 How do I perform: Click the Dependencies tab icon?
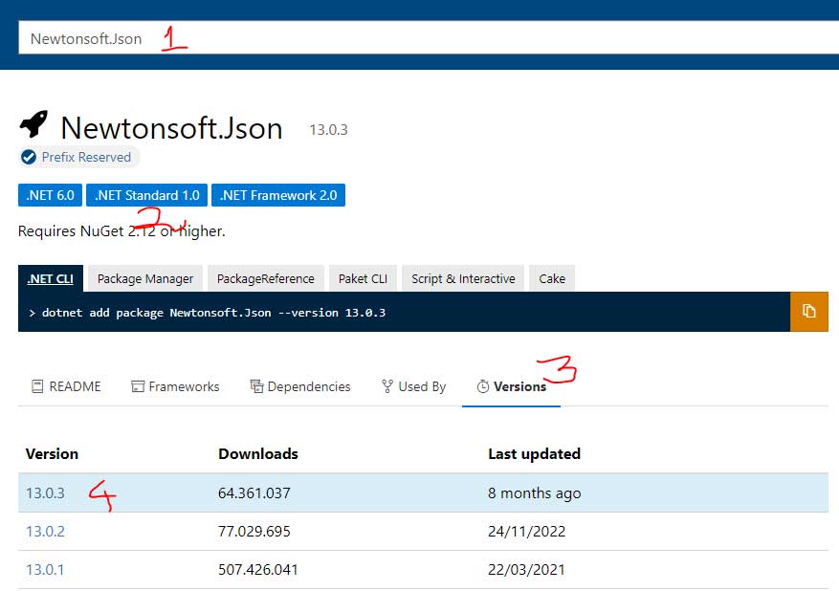256,386
